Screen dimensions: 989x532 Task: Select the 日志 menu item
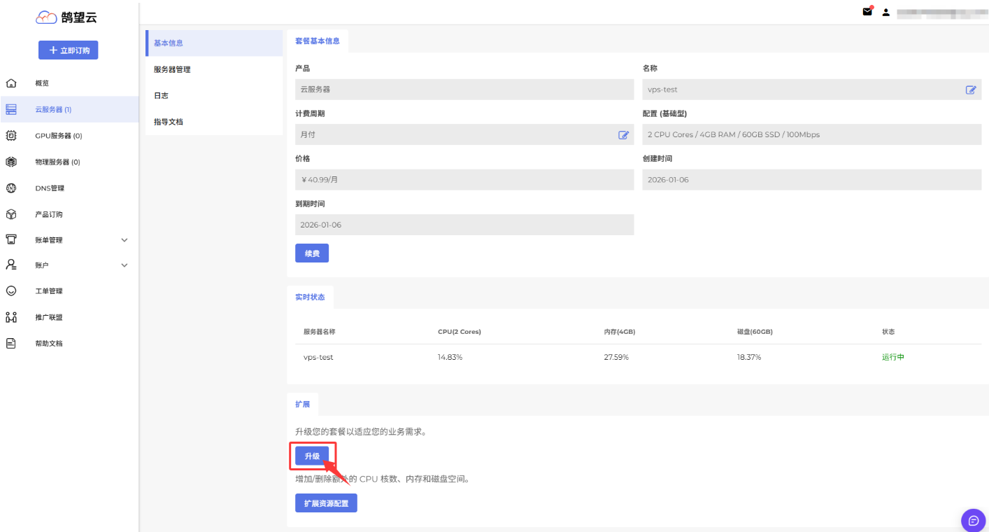[161, 95]
